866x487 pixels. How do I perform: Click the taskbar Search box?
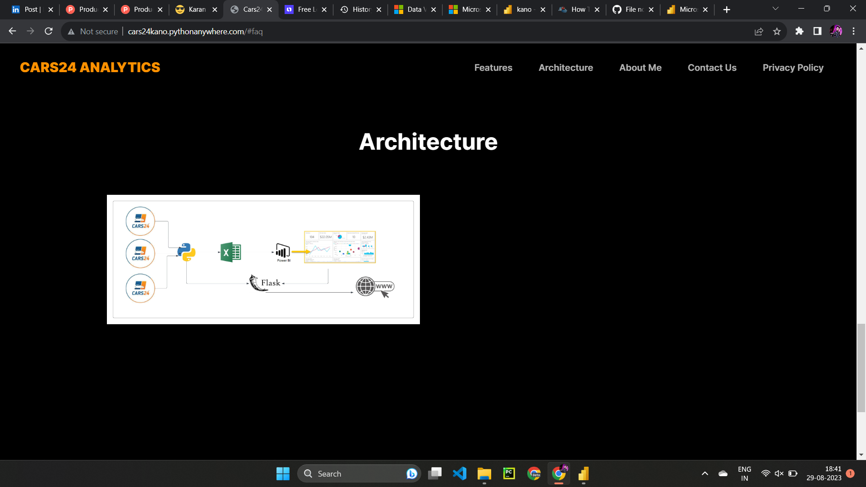pos(359,473)
